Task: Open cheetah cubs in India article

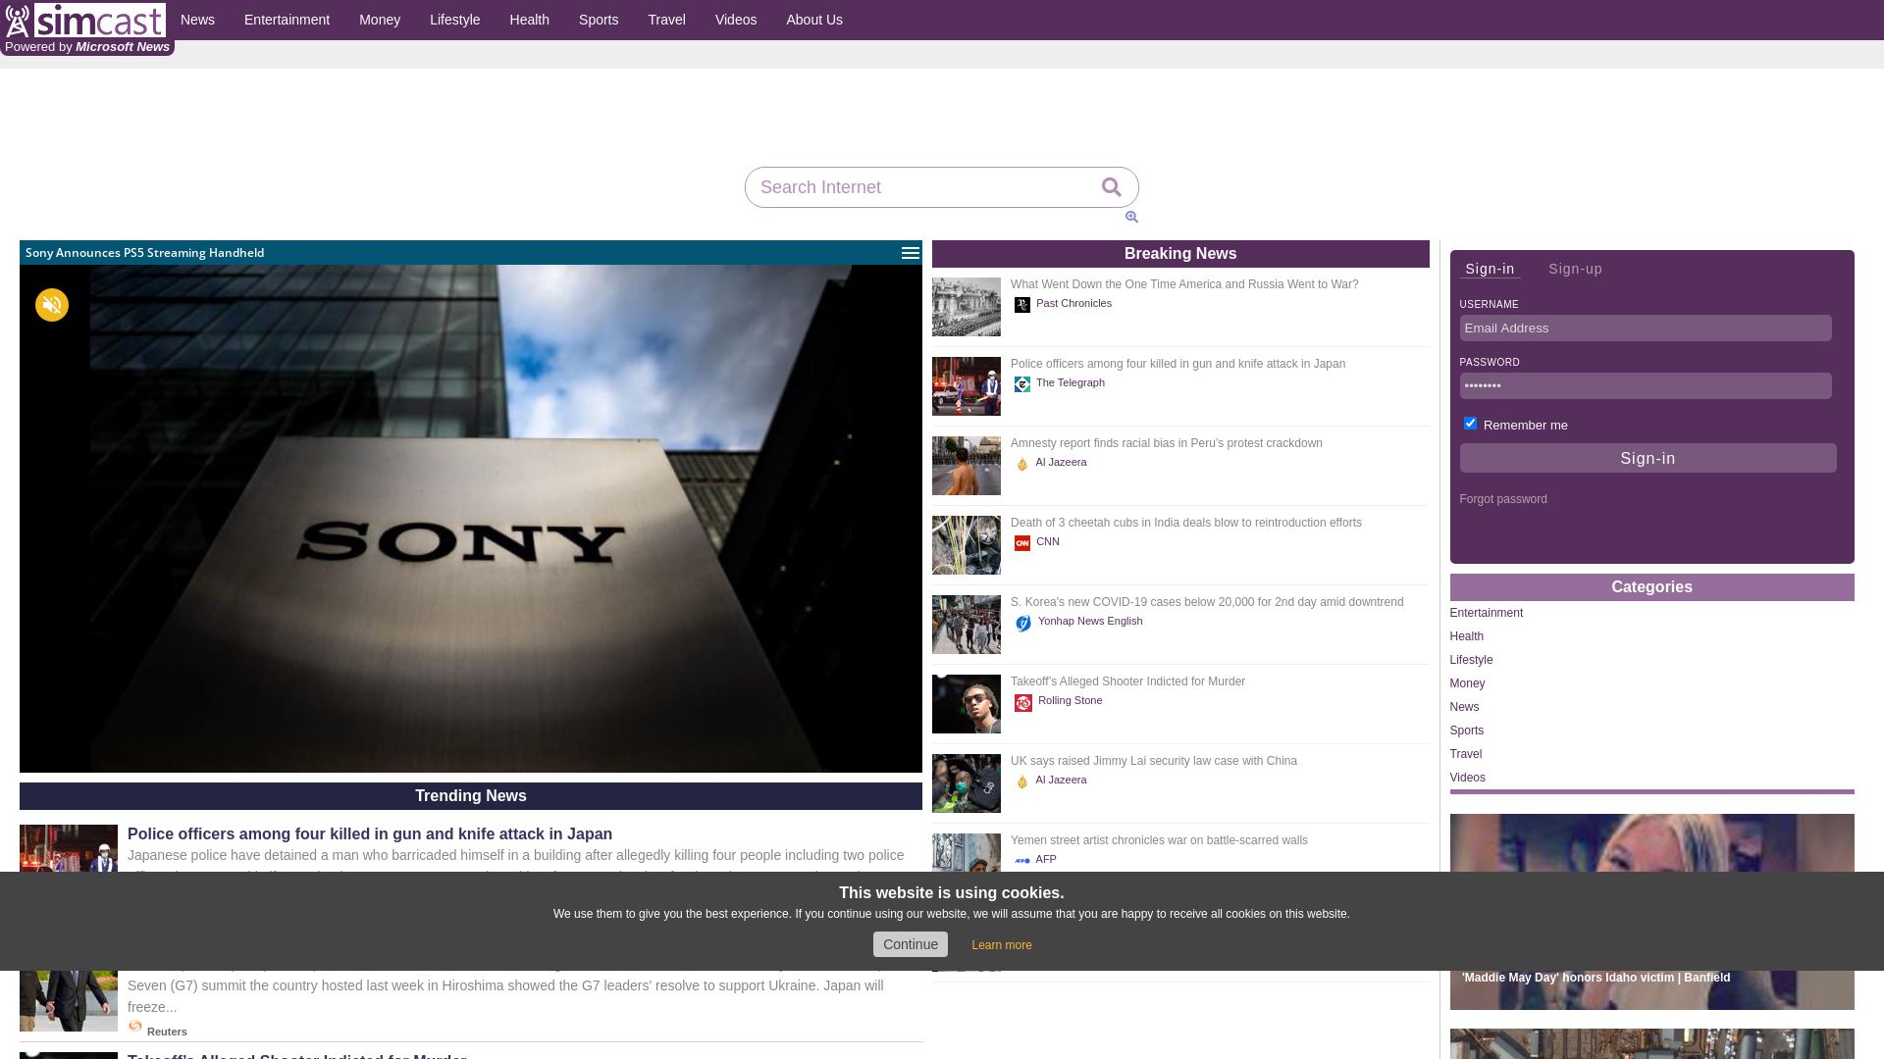Action: tap(1186, 523)
